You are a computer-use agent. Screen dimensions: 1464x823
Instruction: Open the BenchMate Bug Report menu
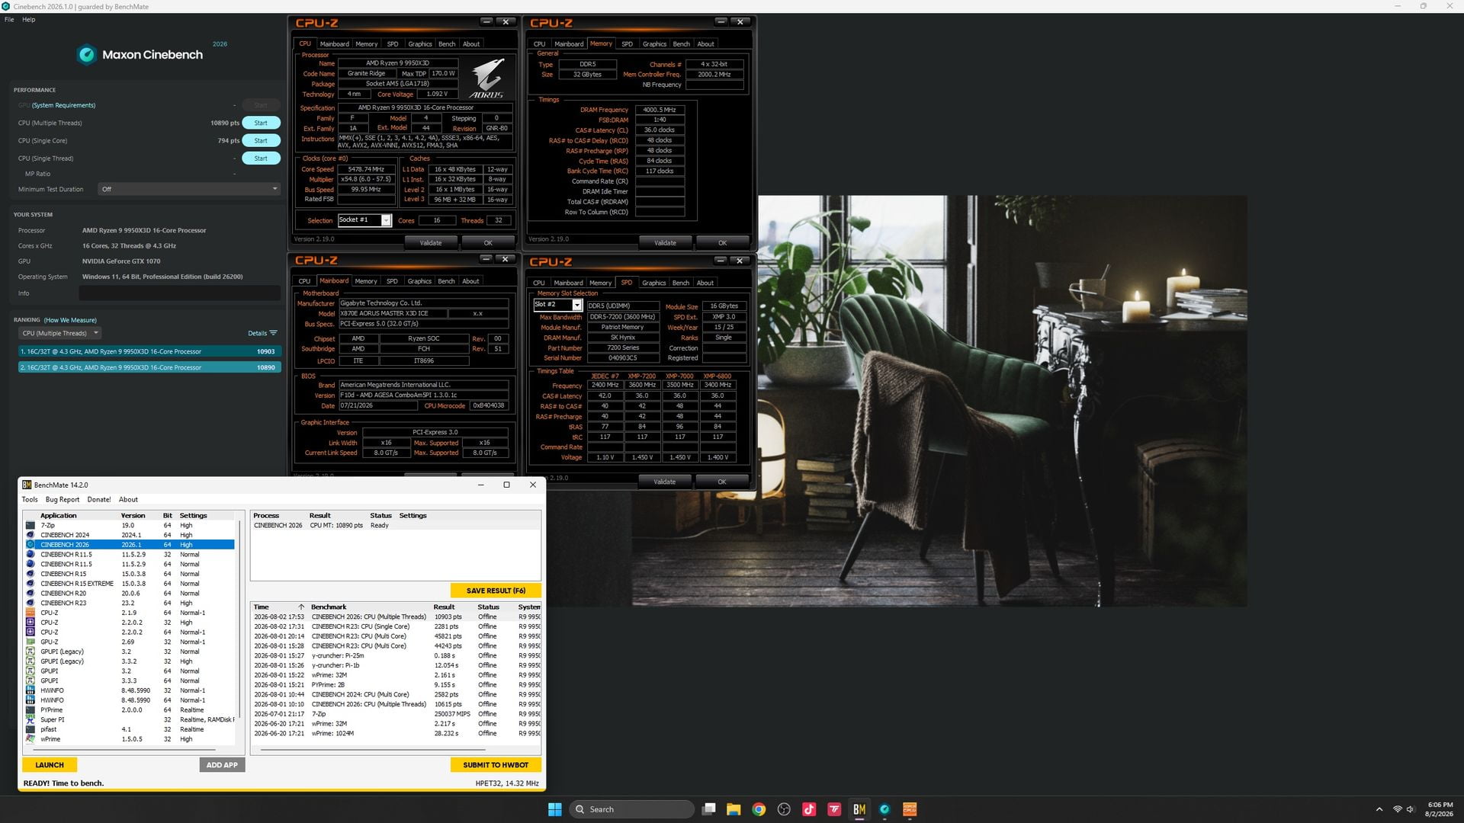63,500
